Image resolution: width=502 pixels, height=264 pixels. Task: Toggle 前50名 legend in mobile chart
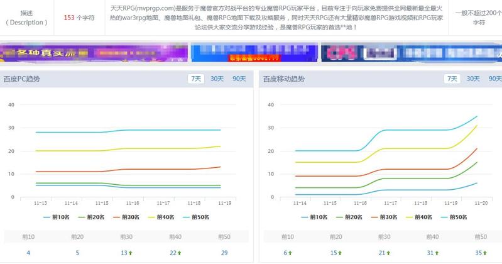pyautogui.click(x=454, y=217)
